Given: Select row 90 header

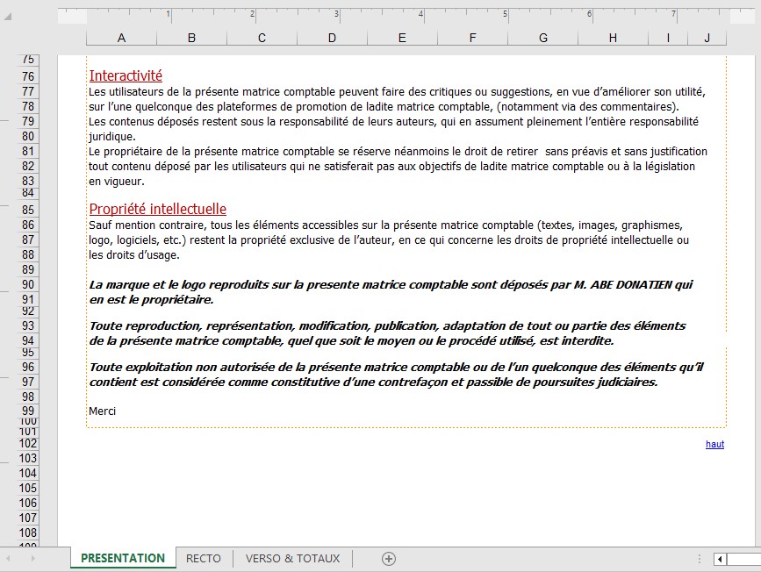Looking at the screenshot, I should pyautogui.click(x=28, y=285).
